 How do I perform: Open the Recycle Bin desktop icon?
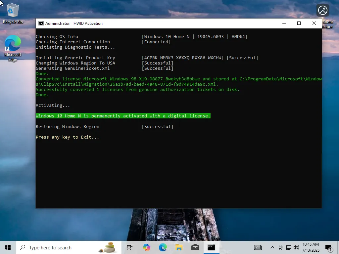(13, 14)
